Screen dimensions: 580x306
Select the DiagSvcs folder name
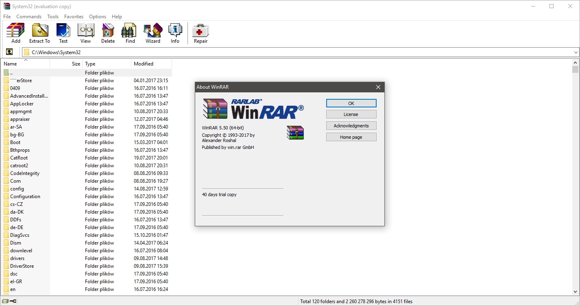(20, 235)
